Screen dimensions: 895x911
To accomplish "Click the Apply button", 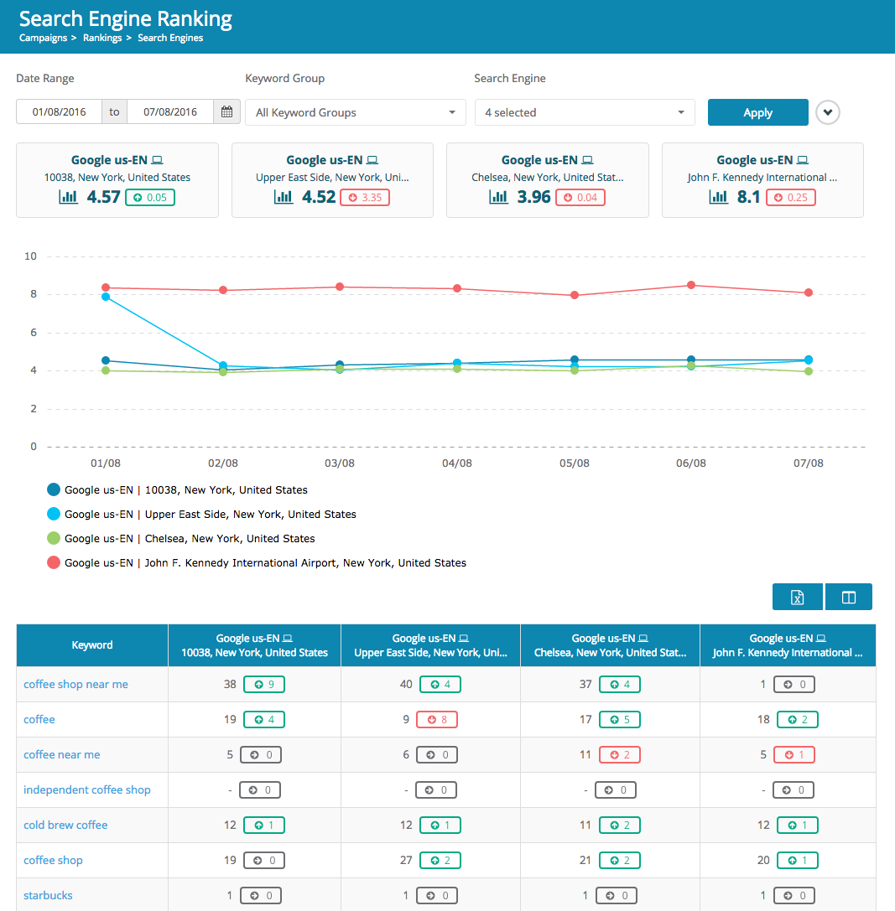I will click(757, 112).
